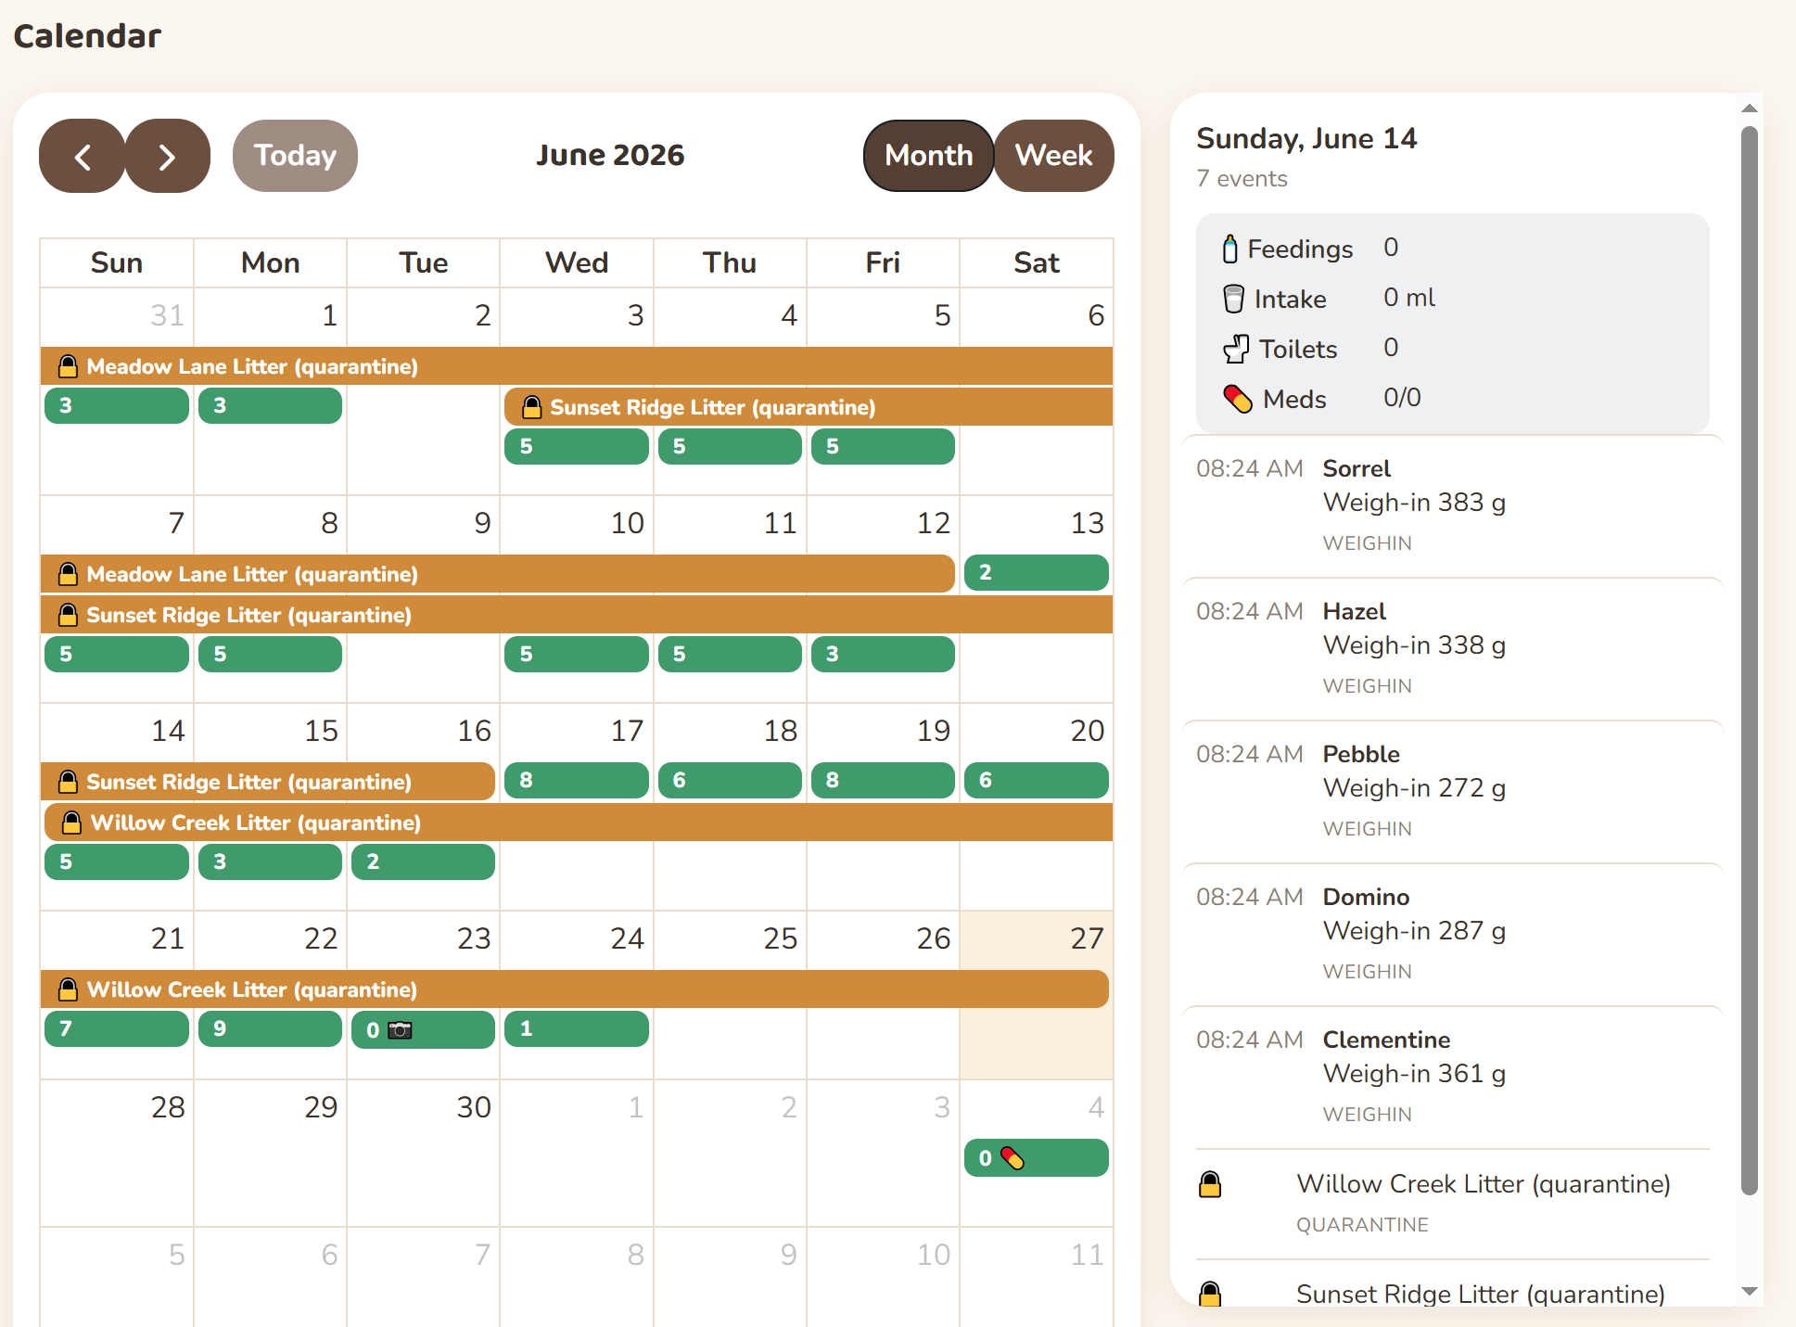The height and width of the screenshot is (1327, 1796).
Task: Click lock icon on first-week Sunset Ridge Litter
Action: click(x=531, y=407)
